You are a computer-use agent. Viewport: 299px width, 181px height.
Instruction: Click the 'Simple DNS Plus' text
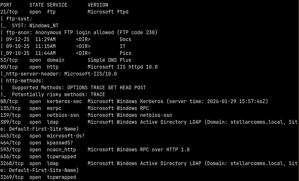click(x=109, y=60)
